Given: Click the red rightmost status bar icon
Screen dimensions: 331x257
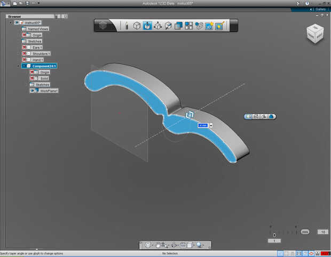Looking at the screenshot, I should [325, 253].
